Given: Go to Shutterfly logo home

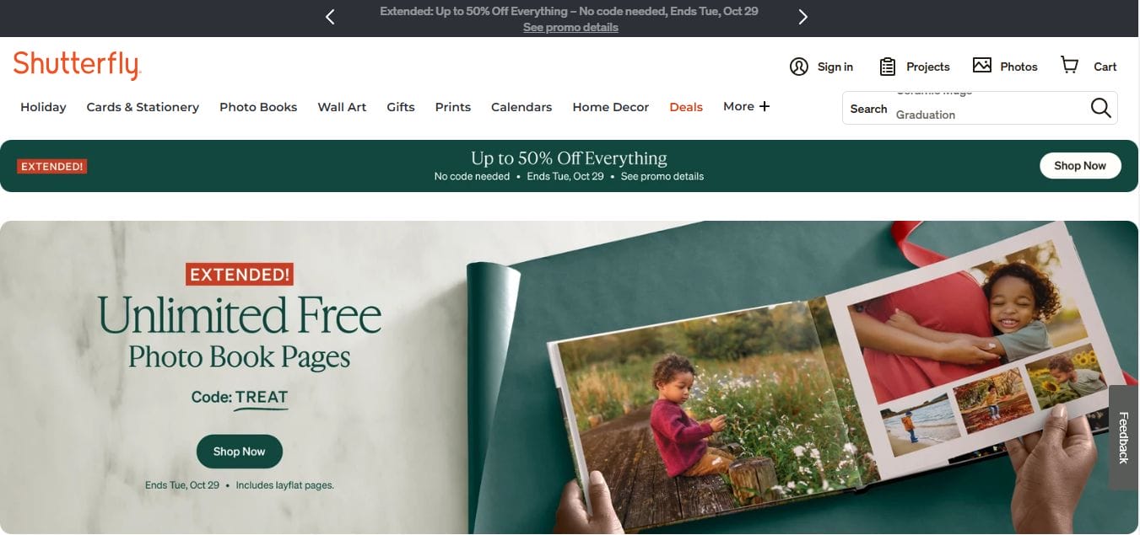Looking at the screenshot, I should [77, 65].
